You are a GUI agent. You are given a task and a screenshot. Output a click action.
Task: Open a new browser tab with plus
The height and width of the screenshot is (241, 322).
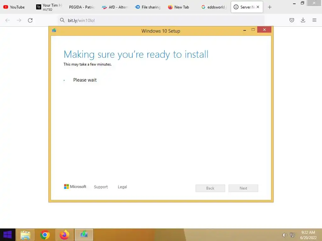tap(269, 7)
